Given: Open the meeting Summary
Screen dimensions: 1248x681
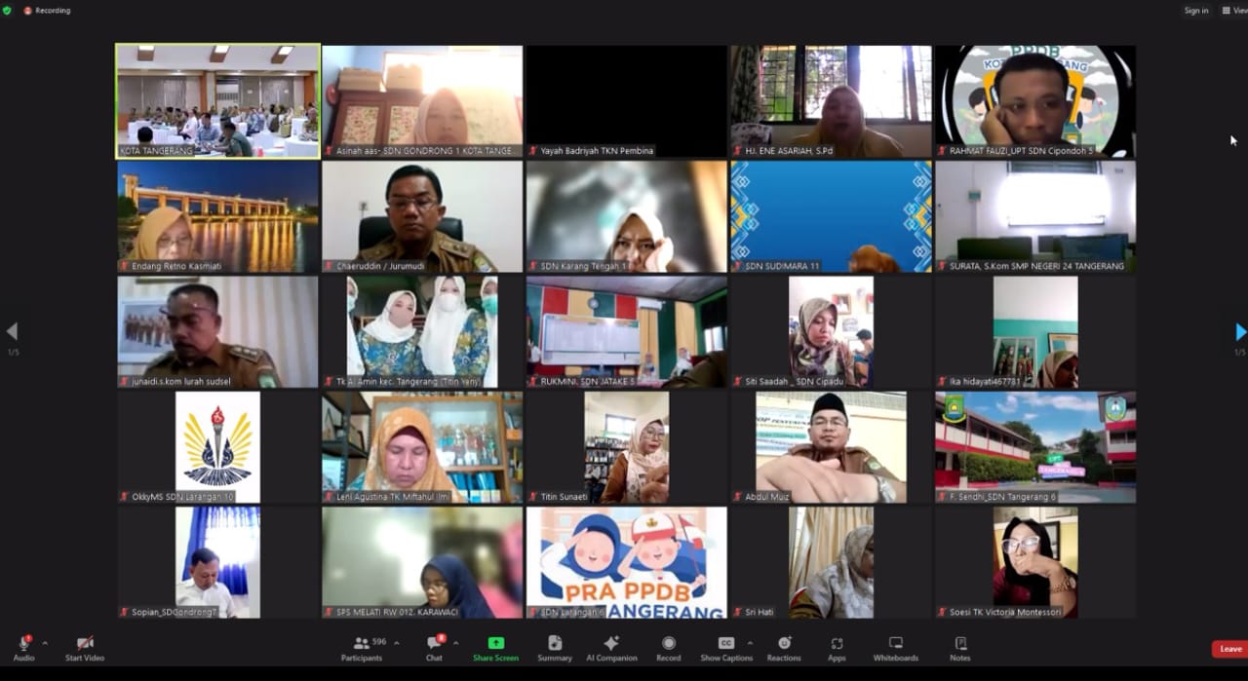Looking at the screenshot, I should [x=555, y=647].
